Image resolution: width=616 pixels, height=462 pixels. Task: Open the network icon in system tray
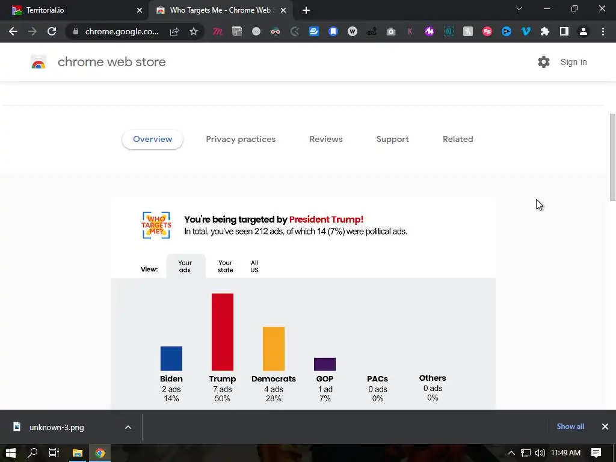tap(526, 453)
